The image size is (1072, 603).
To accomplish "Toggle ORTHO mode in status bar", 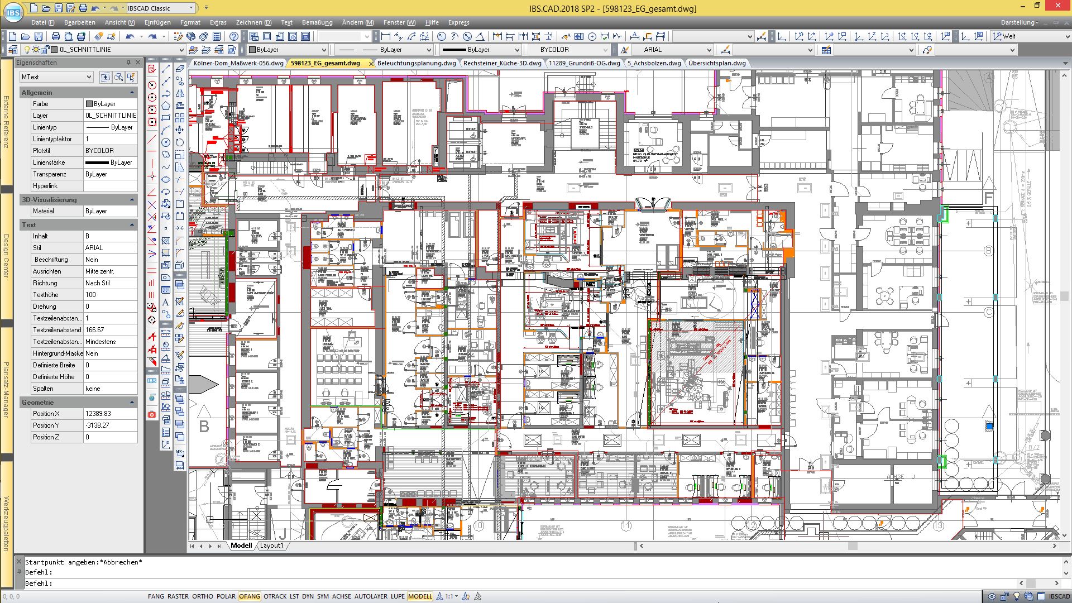I will pos(203,596).
